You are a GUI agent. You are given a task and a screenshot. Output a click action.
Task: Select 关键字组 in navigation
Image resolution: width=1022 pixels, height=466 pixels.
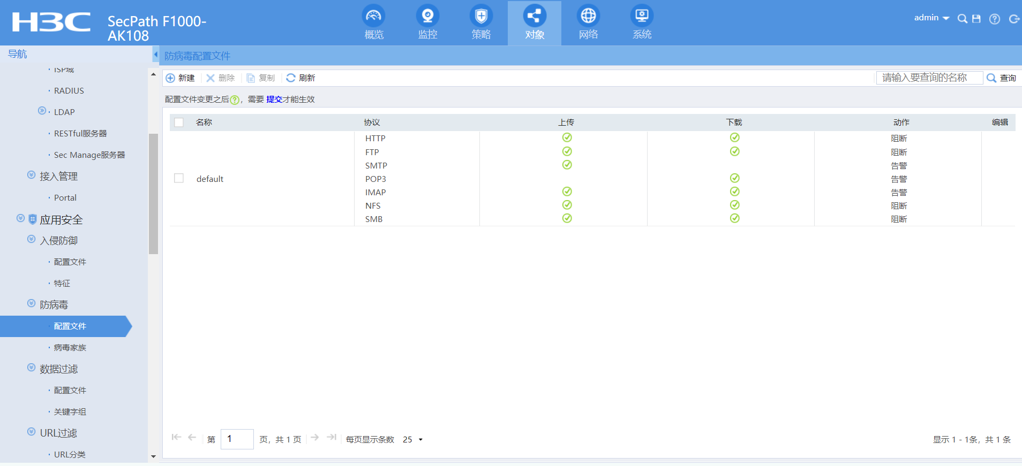[70, 412]
